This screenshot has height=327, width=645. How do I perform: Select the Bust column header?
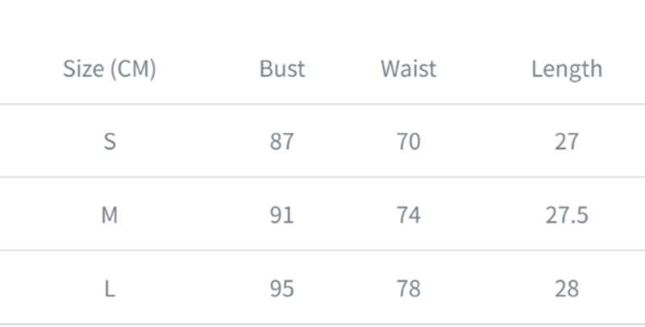click(x=282, y=69)
